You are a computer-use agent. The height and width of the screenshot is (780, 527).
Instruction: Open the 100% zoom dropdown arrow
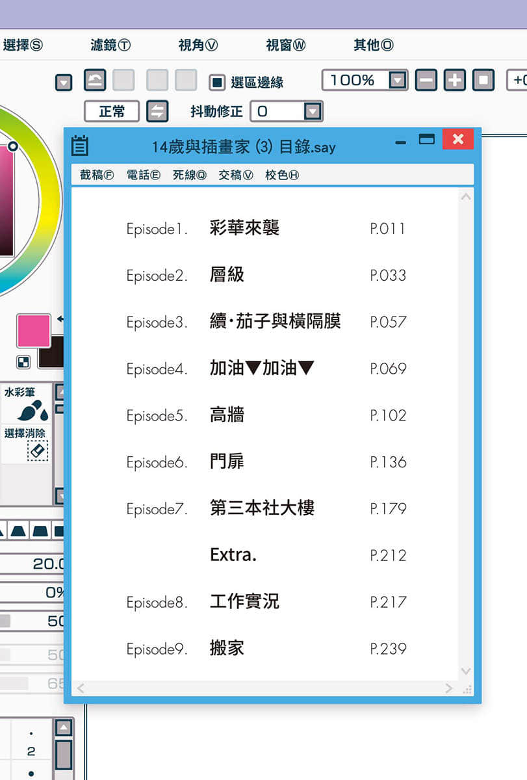tap(398, 81)
